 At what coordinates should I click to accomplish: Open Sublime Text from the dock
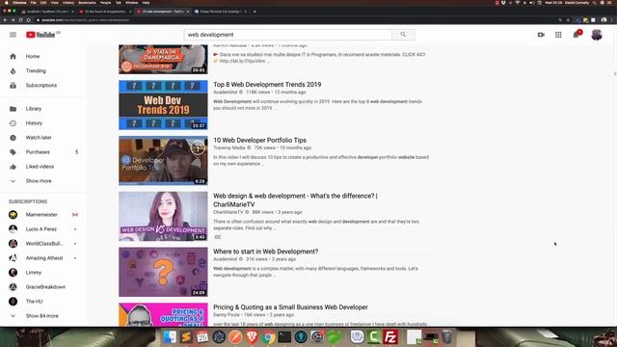[x=186, y=336]
